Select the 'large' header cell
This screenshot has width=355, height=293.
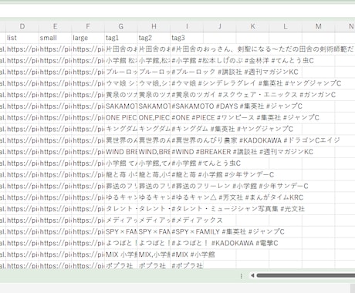tap(88, 38)
